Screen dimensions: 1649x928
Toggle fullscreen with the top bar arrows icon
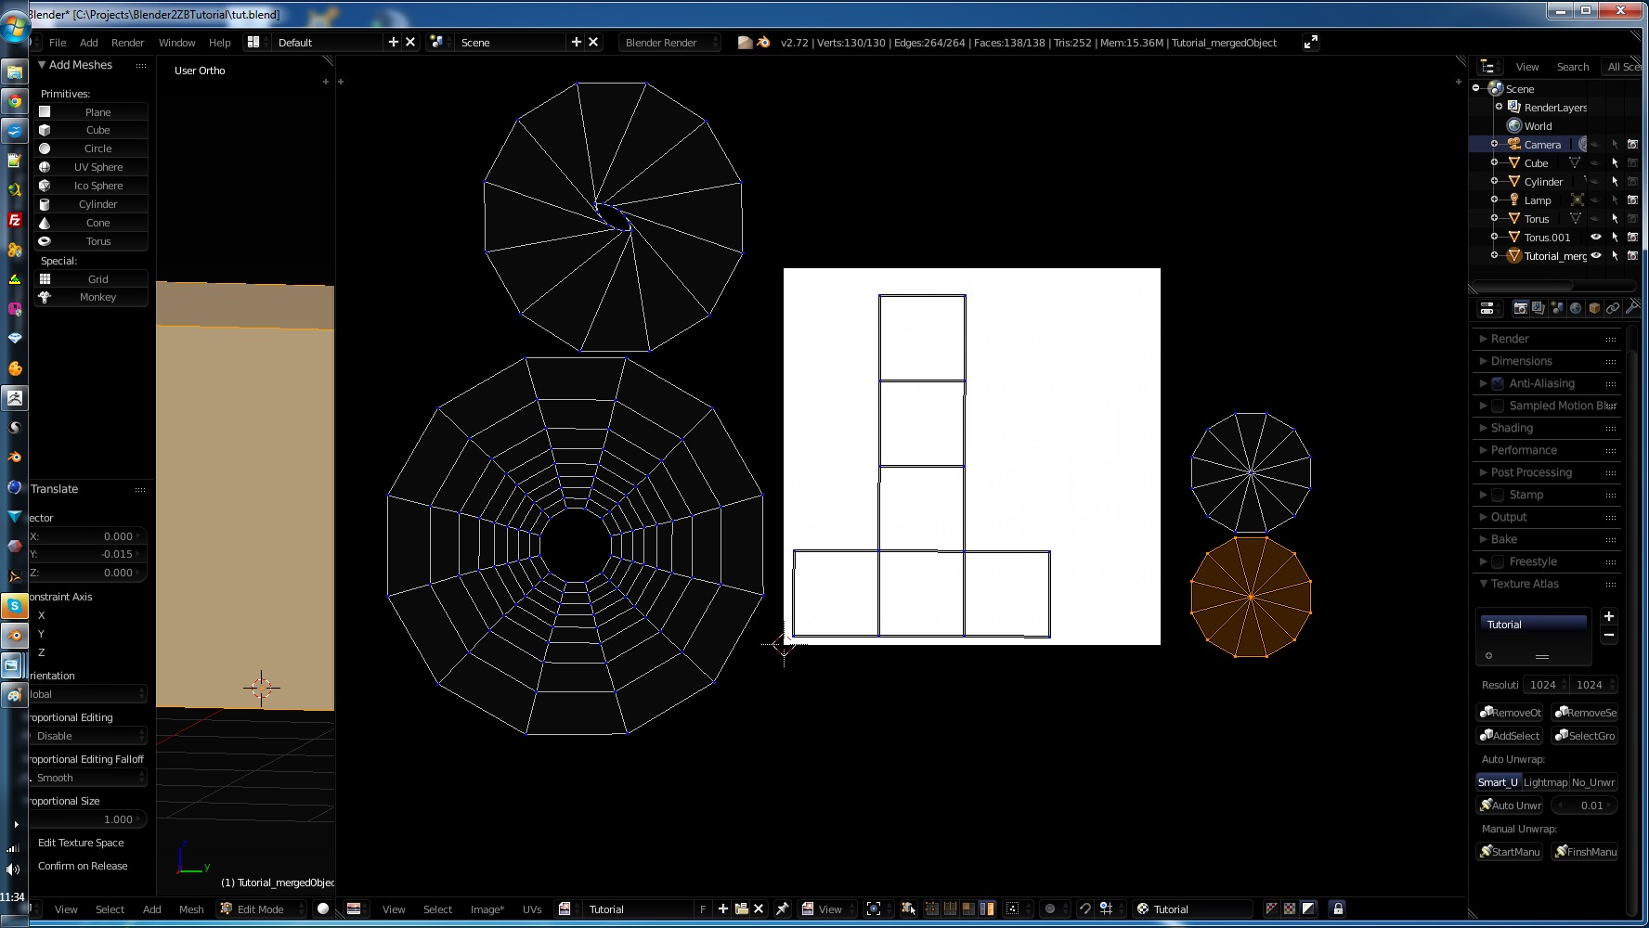1310,43
